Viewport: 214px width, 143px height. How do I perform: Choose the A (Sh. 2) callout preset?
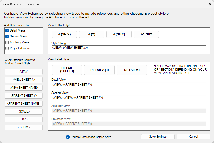coord(64,34)
